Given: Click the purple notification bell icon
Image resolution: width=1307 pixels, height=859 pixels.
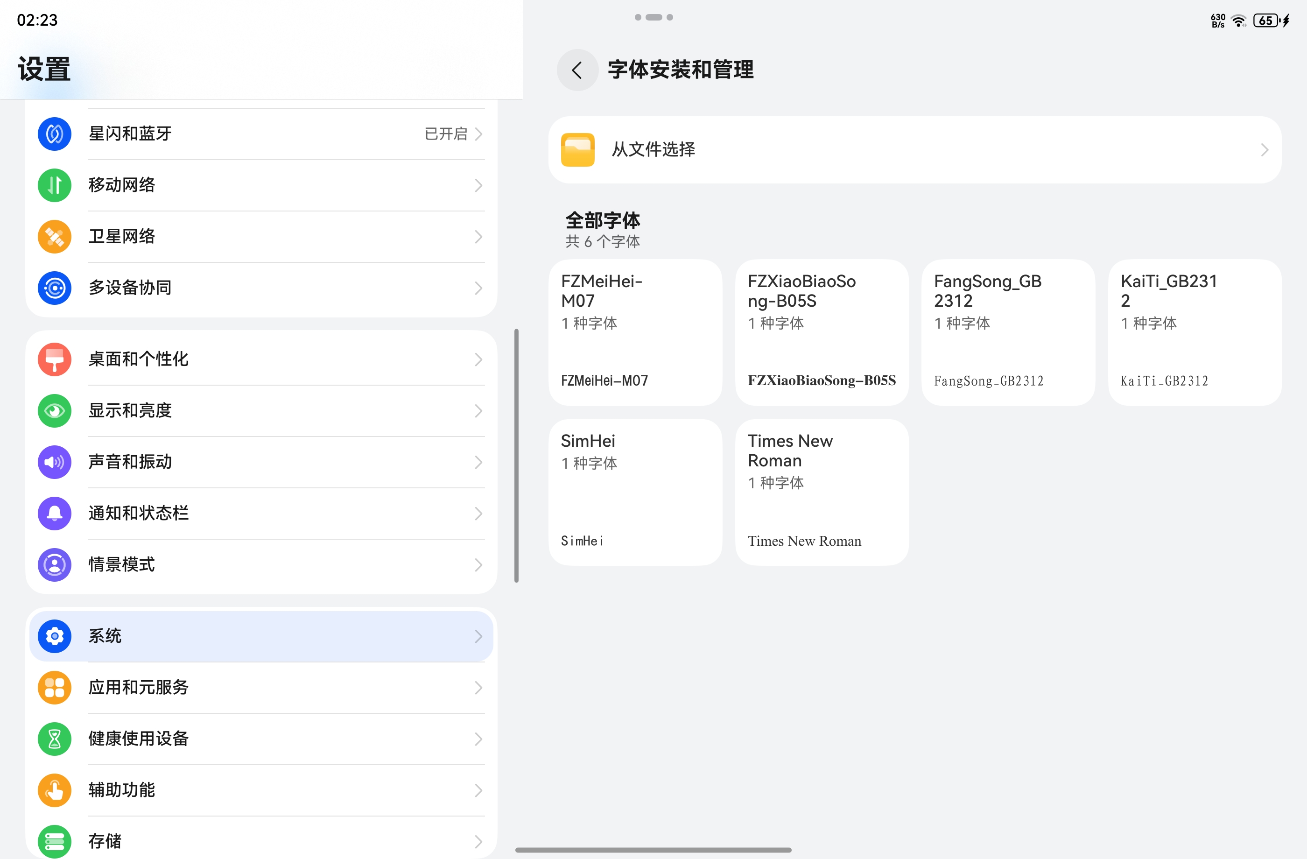Looking at the screenshot, I should (54, 513).
